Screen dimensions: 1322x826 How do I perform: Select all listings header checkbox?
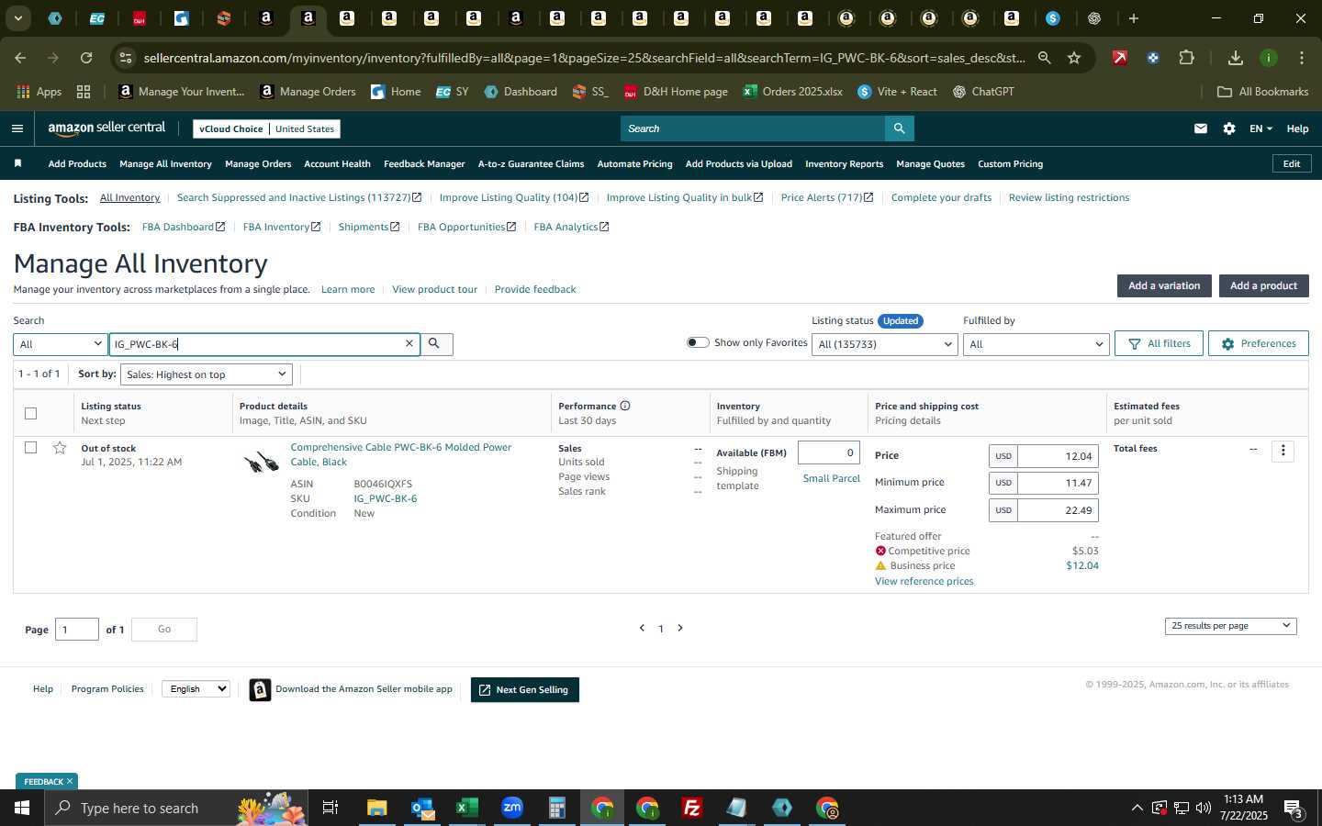click(x=30, y=413)
